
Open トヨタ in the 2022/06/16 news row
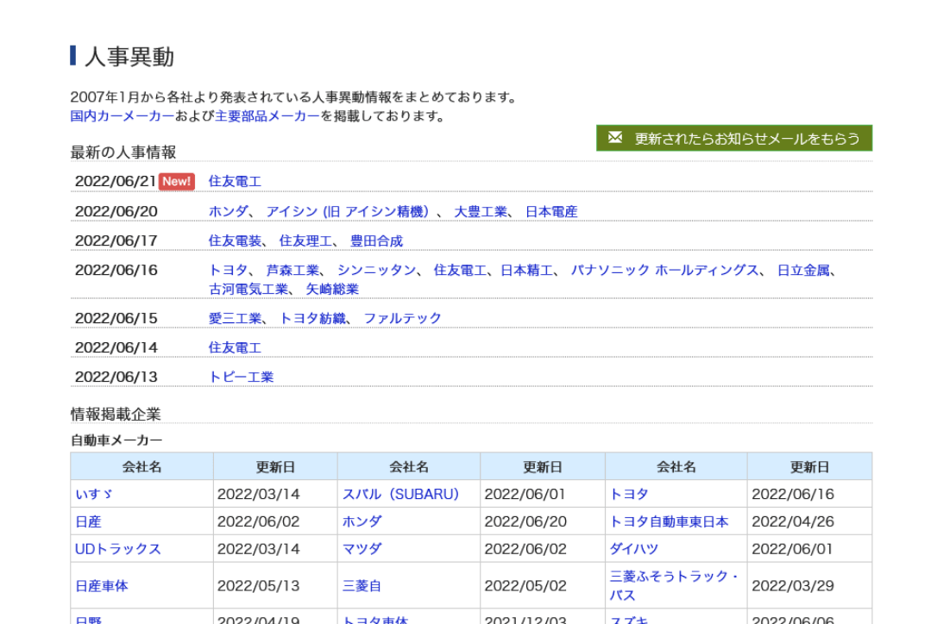coord(228,270)
